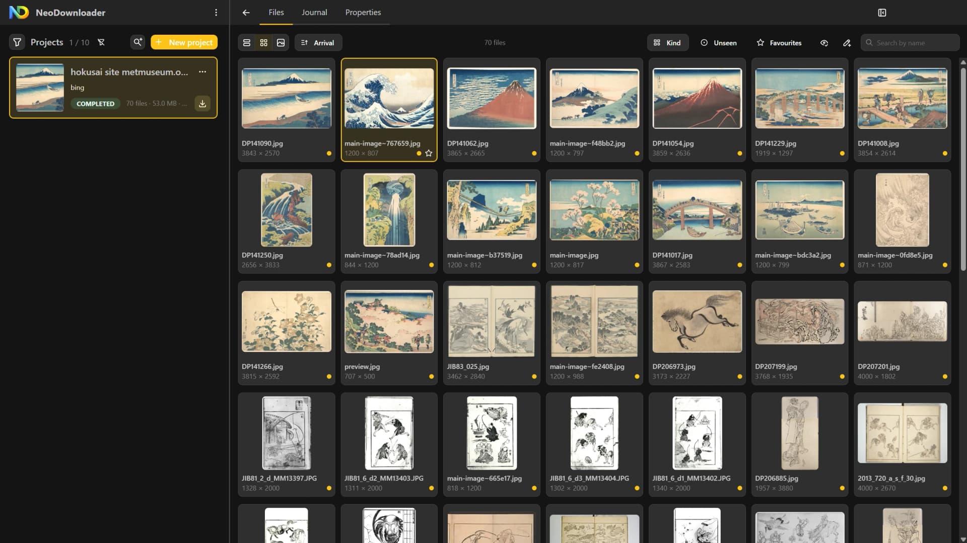
Task: Open the Files tab
Action: tap(276, 13)
